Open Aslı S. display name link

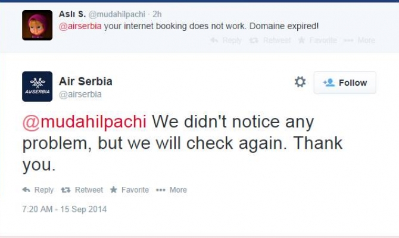[x=72, y=14]
